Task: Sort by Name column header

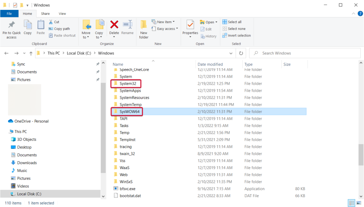Action: 118,65
